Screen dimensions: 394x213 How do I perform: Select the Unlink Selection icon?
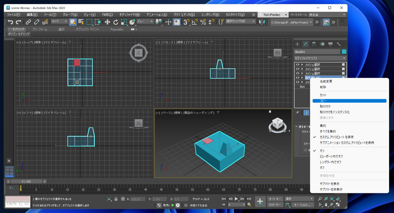(x=37, y=22)
